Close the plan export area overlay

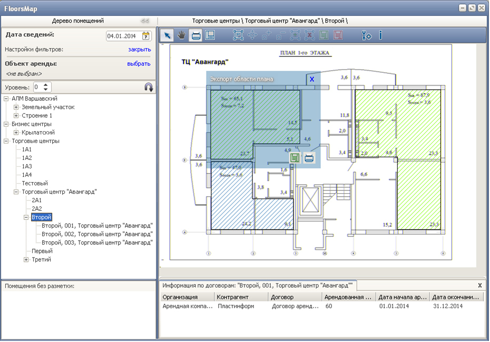click(x=311, y=79)
